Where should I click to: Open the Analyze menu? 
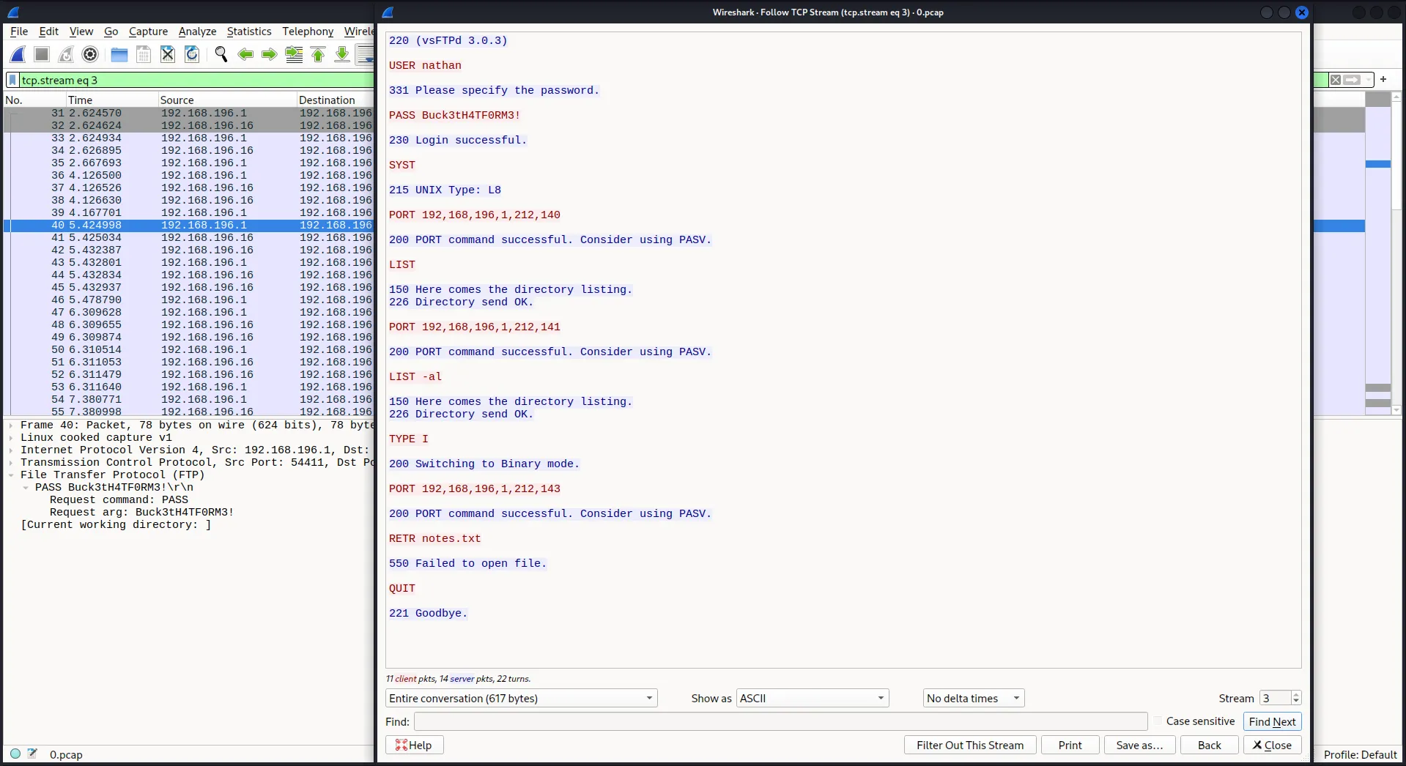[197, 31]
